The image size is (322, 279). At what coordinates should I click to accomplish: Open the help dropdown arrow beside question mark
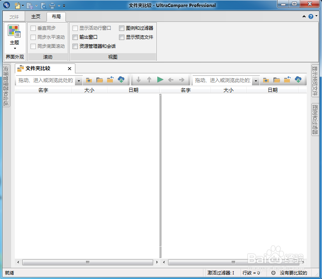pyautogui.click(x=317, y=16)
